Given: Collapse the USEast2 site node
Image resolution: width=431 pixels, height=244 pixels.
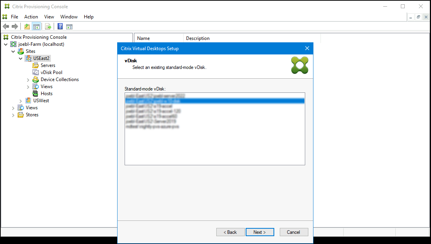Looking at the screenshot, I should click(x=20, y=58).
